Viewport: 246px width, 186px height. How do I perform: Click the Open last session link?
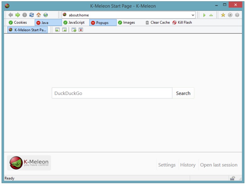(x=219, y=165)
